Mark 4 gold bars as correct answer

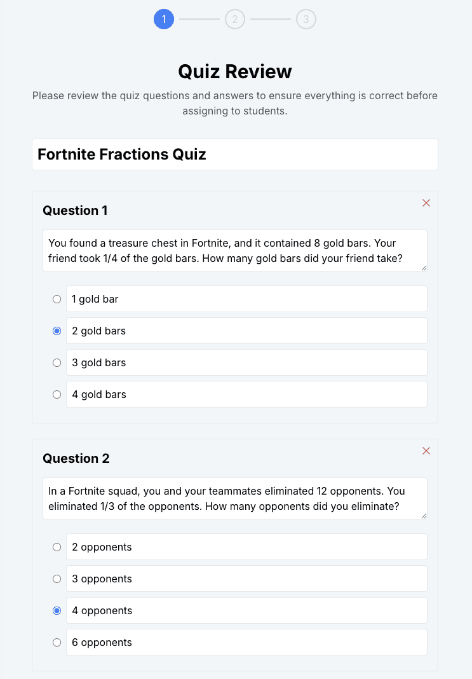pos(57,395)
